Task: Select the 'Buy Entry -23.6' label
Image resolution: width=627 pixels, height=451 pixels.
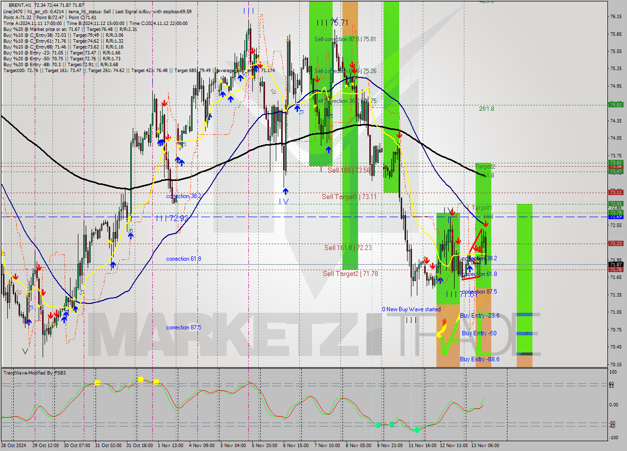Action: [480, 316]
